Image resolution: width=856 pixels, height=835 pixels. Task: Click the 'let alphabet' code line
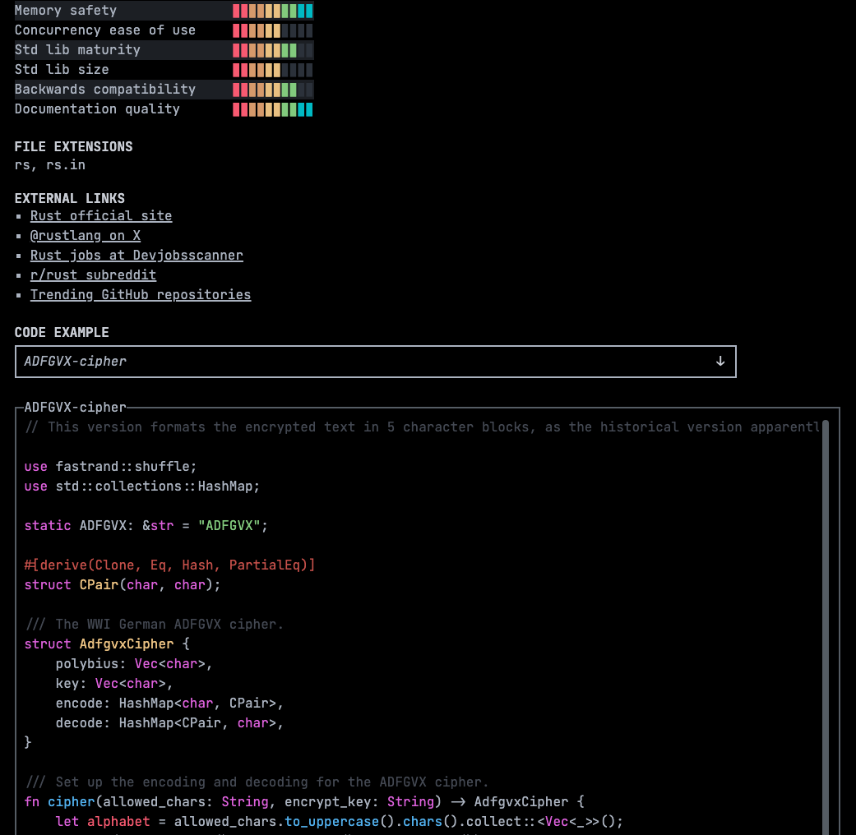pos(339,821)
